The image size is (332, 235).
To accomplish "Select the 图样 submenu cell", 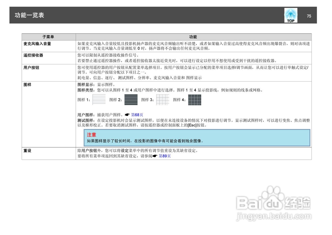I will point(49,114).
